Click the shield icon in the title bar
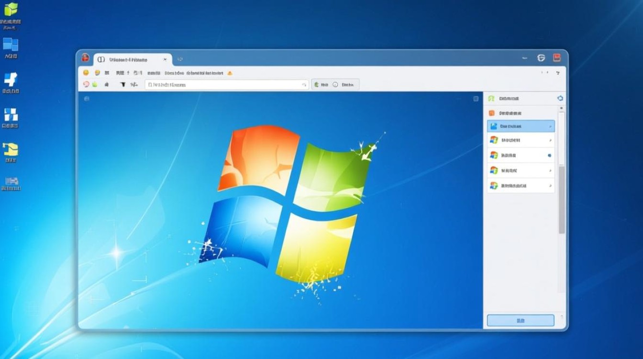The width and height of the screenshot is (643, 359). pyautogui.click(x=541, y=58)
